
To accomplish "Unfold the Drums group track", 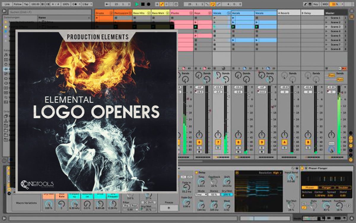I will pyautogui.click(x=111, y=13).
